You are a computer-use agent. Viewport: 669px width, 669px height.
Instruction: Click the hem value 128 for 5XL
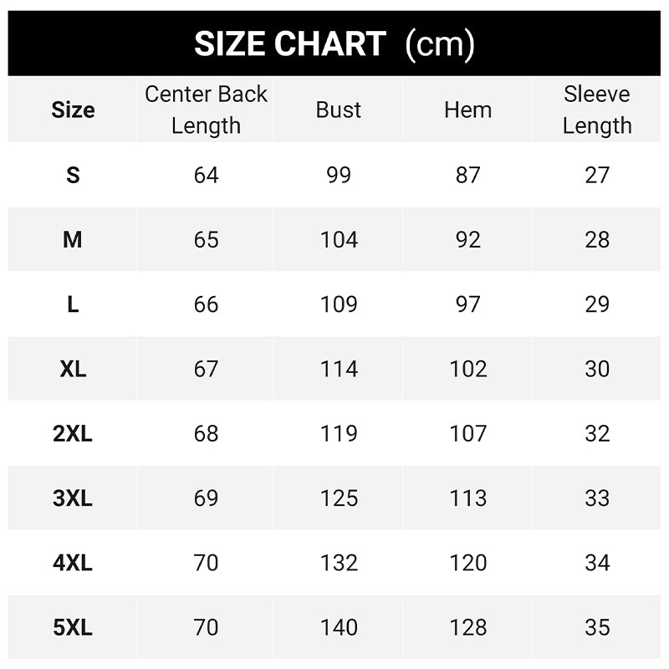(467, 627)
